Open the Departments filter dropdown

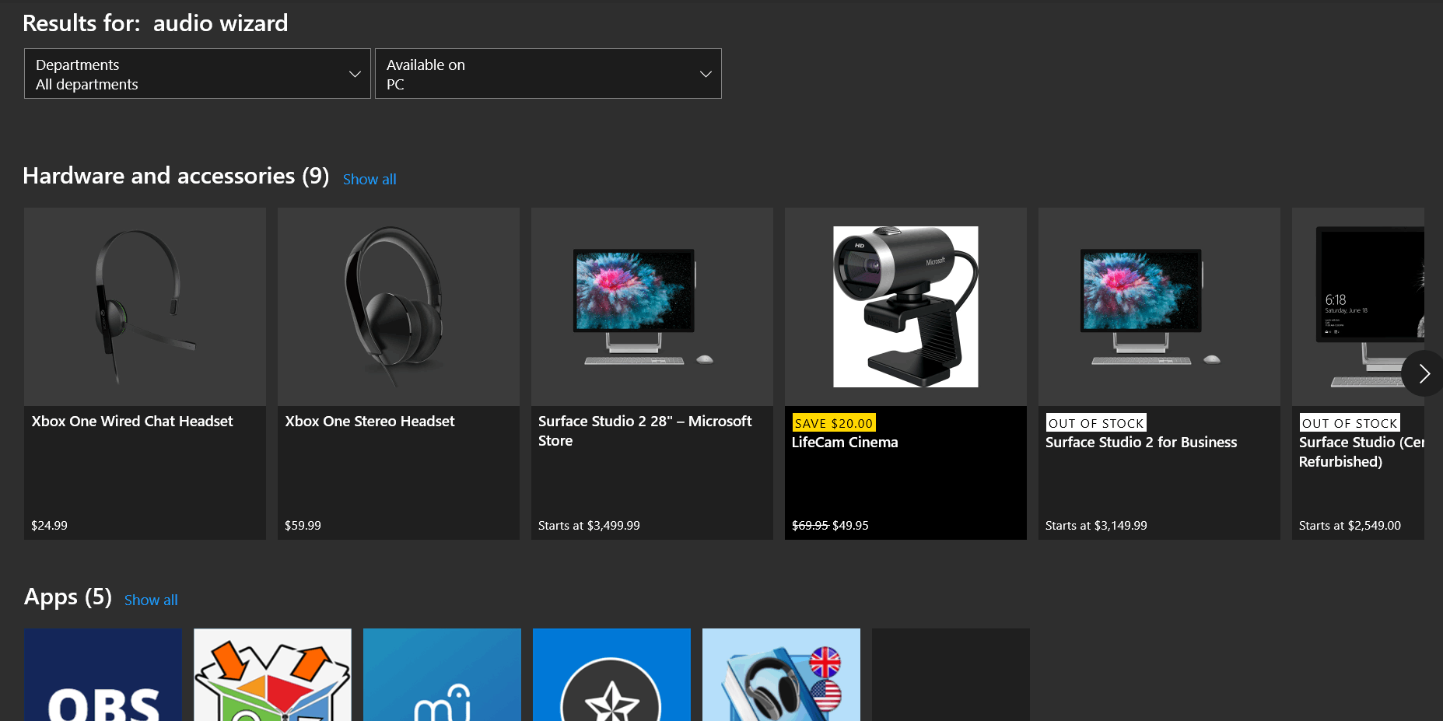click(x=198, y=74)
